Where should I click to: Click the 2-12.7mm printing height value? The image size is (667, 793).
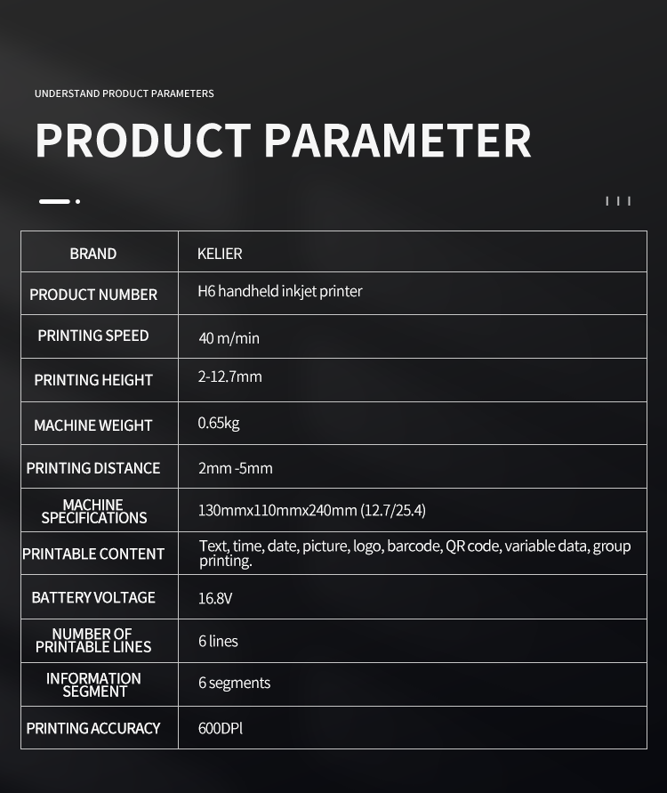[x=230, y=376]
